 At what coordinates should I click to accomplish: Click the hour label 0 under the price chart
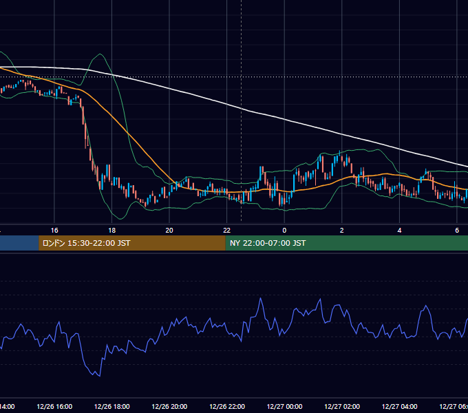click(284, 231)
